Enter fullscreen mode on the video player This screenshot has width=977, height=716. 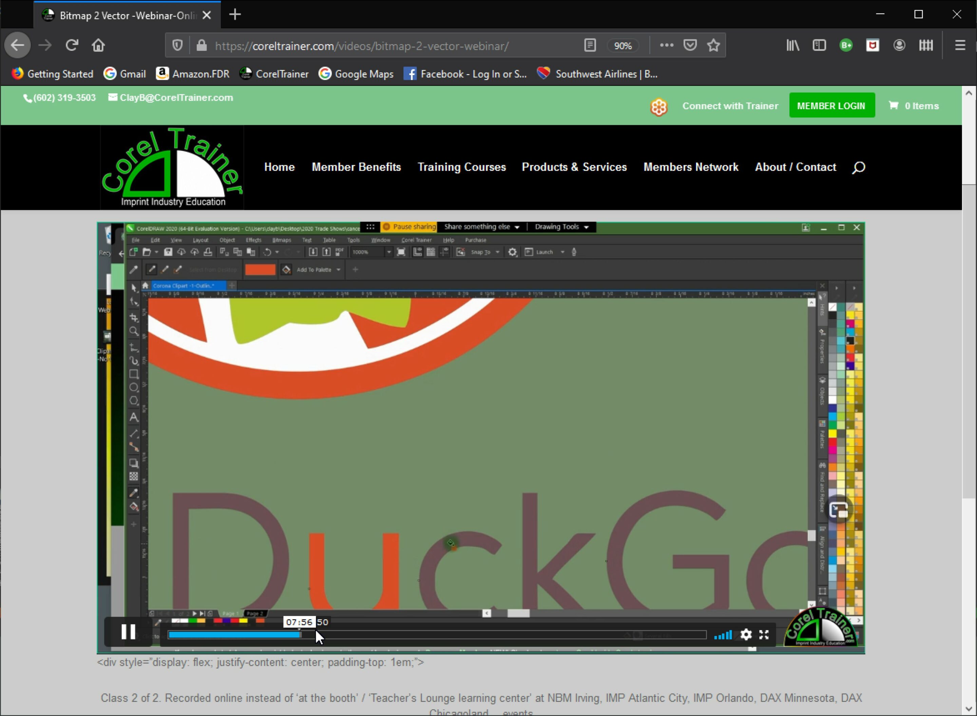tap(764, 635)
